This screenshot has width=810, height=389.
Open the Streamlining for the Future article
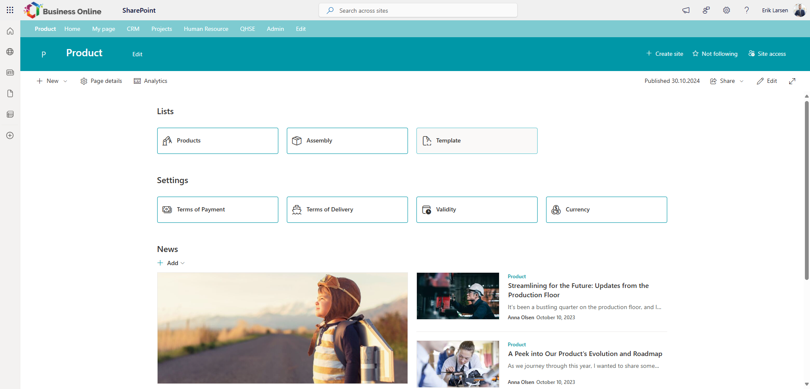578,290
